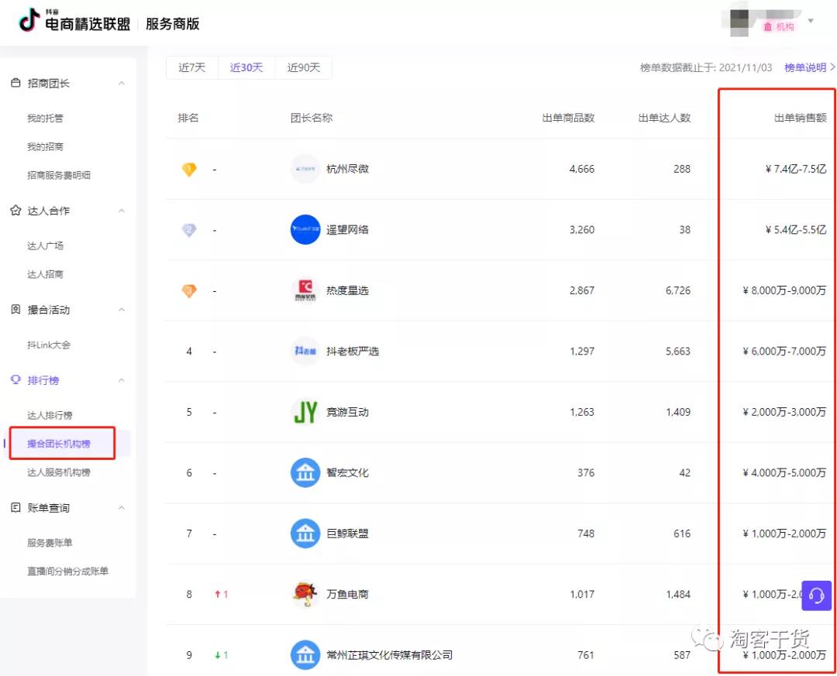Click 智宏文化 institution avatar icon

pos(305,472)
